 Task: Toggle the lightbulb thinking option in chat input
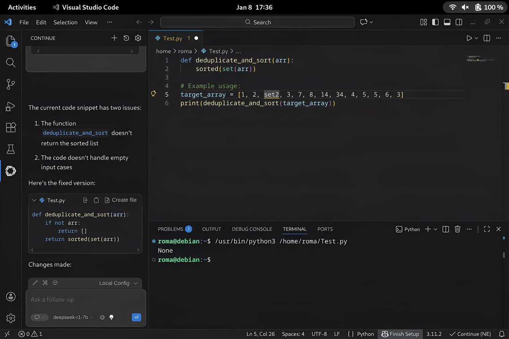pos(111,318)
